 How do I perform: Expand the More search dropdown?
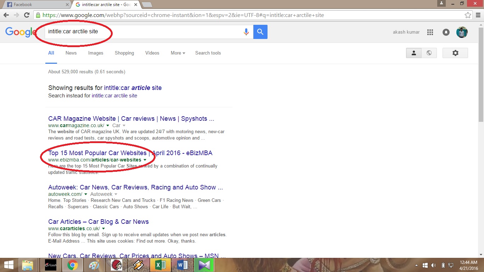click(178, 53)
